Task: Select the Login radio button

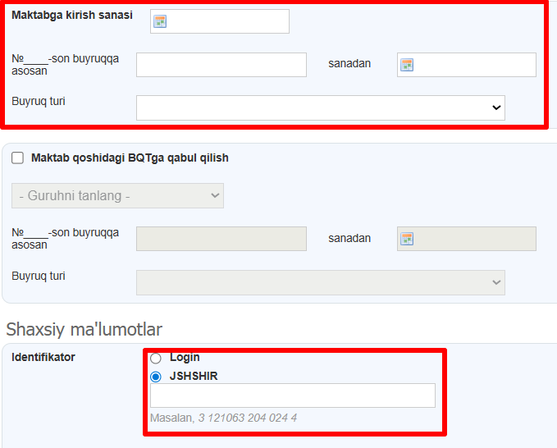Action: point(156,359)
